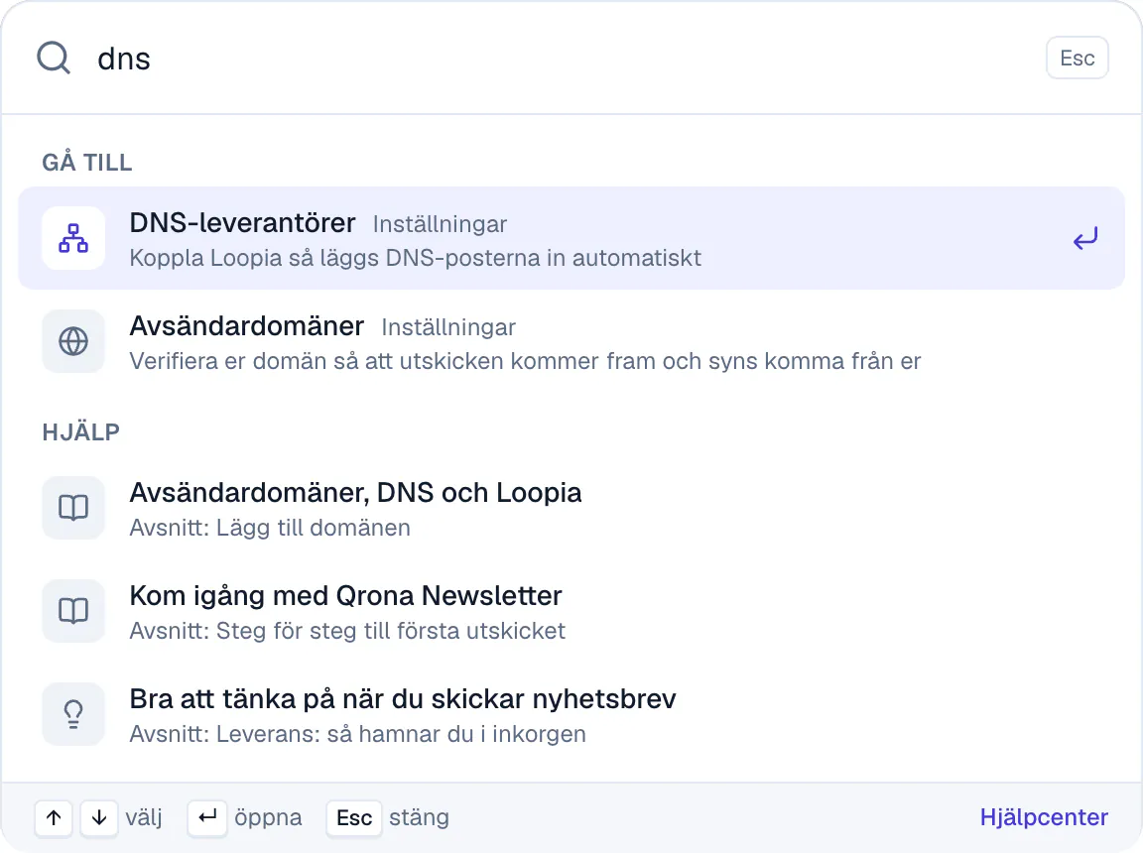Click the Inställningar tag next to DNS-leverantörer
Image resolution: width=1143 pixels, height=853 pixels.
(x=440, y=224)
